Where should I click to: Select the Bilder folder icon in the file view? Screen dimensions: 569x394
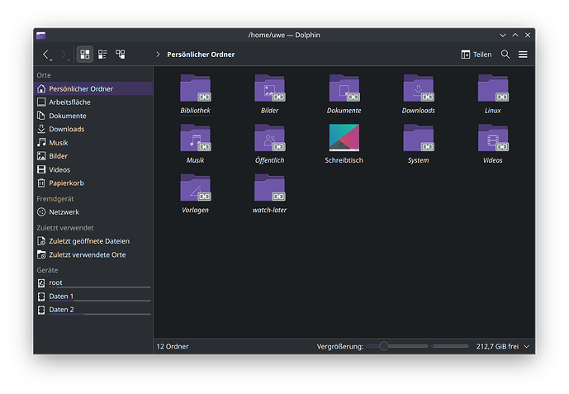coord(269,88)
